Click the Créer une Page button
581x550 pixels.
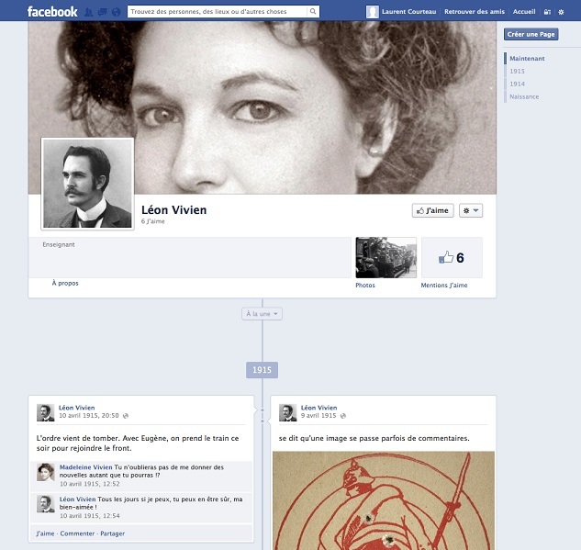coord(531,34)
